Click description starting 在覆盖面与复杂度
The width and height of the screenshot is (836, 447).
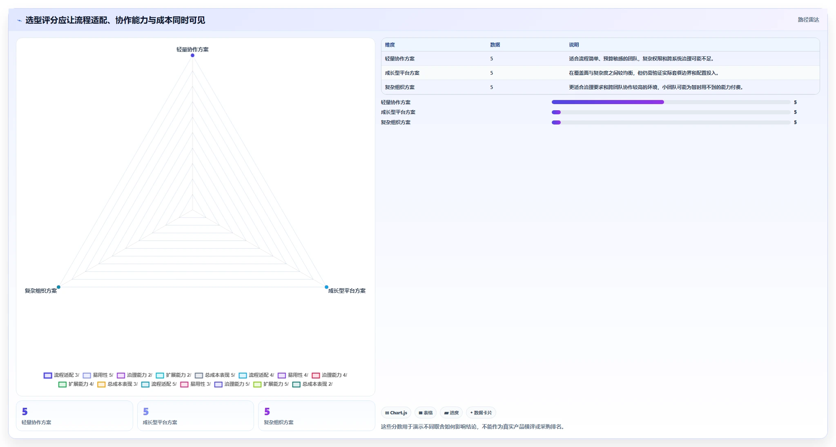tap(644, 73)
